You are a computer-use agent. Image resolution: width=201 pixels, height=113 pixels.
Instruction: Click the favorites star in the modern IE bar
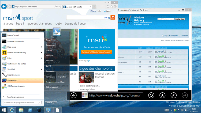coord(162,95)
